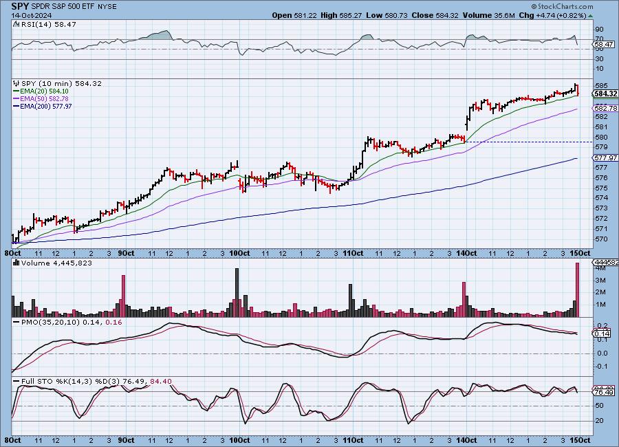Click the 30 level on the RSI axis
619x447 pixels.
click(x=599, y=59)
